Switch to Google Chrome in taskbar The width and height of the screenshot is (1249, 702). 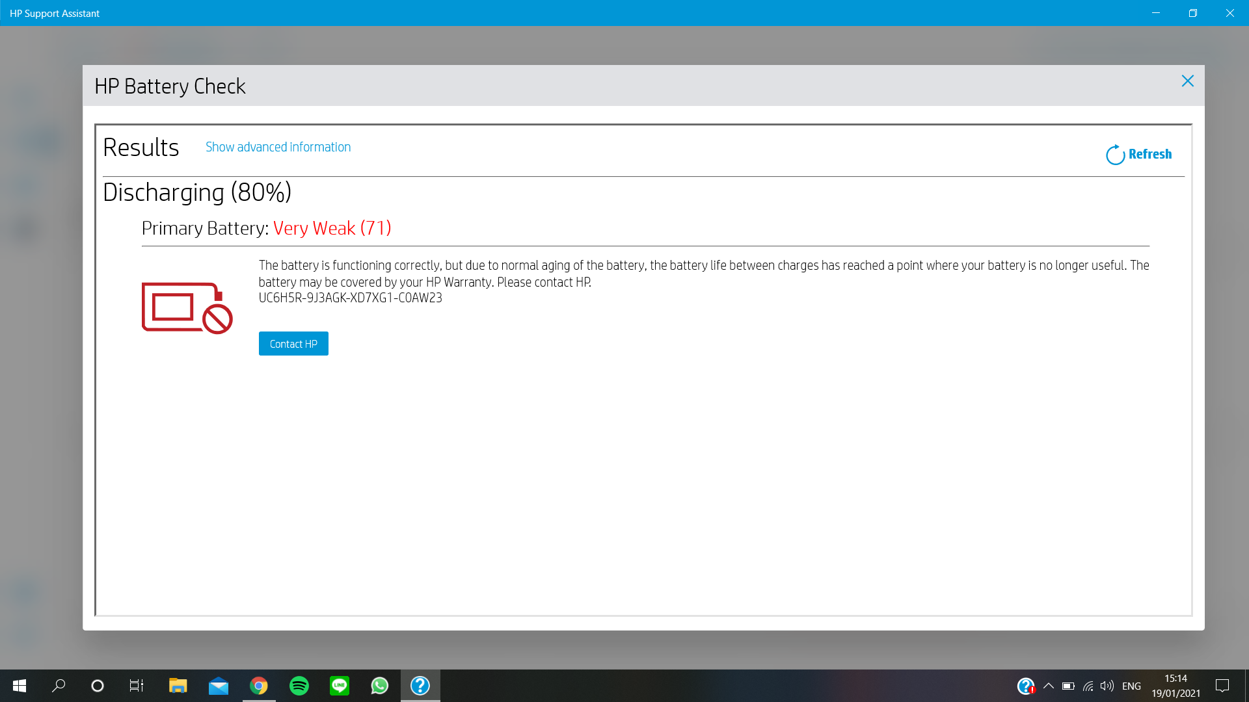tap(259, 686)
